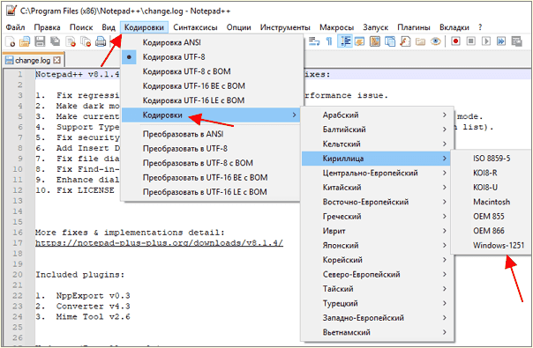Expand the Китайский encoding submenu
This screenshot has height=348, width=533.
point(377,188)
